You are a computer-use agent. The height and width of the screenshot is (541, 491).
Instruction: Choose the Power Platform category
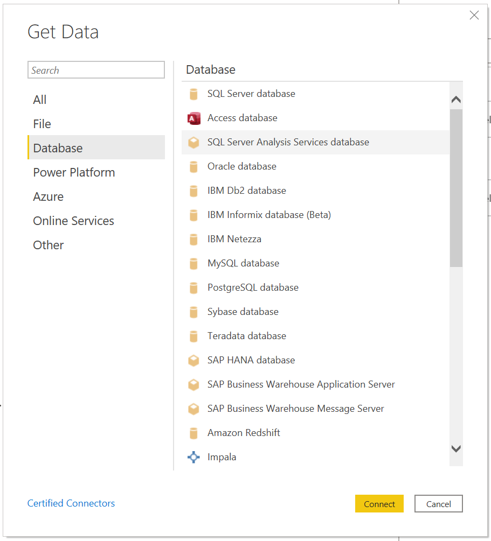pyautogui.click(x=74, y=172)
